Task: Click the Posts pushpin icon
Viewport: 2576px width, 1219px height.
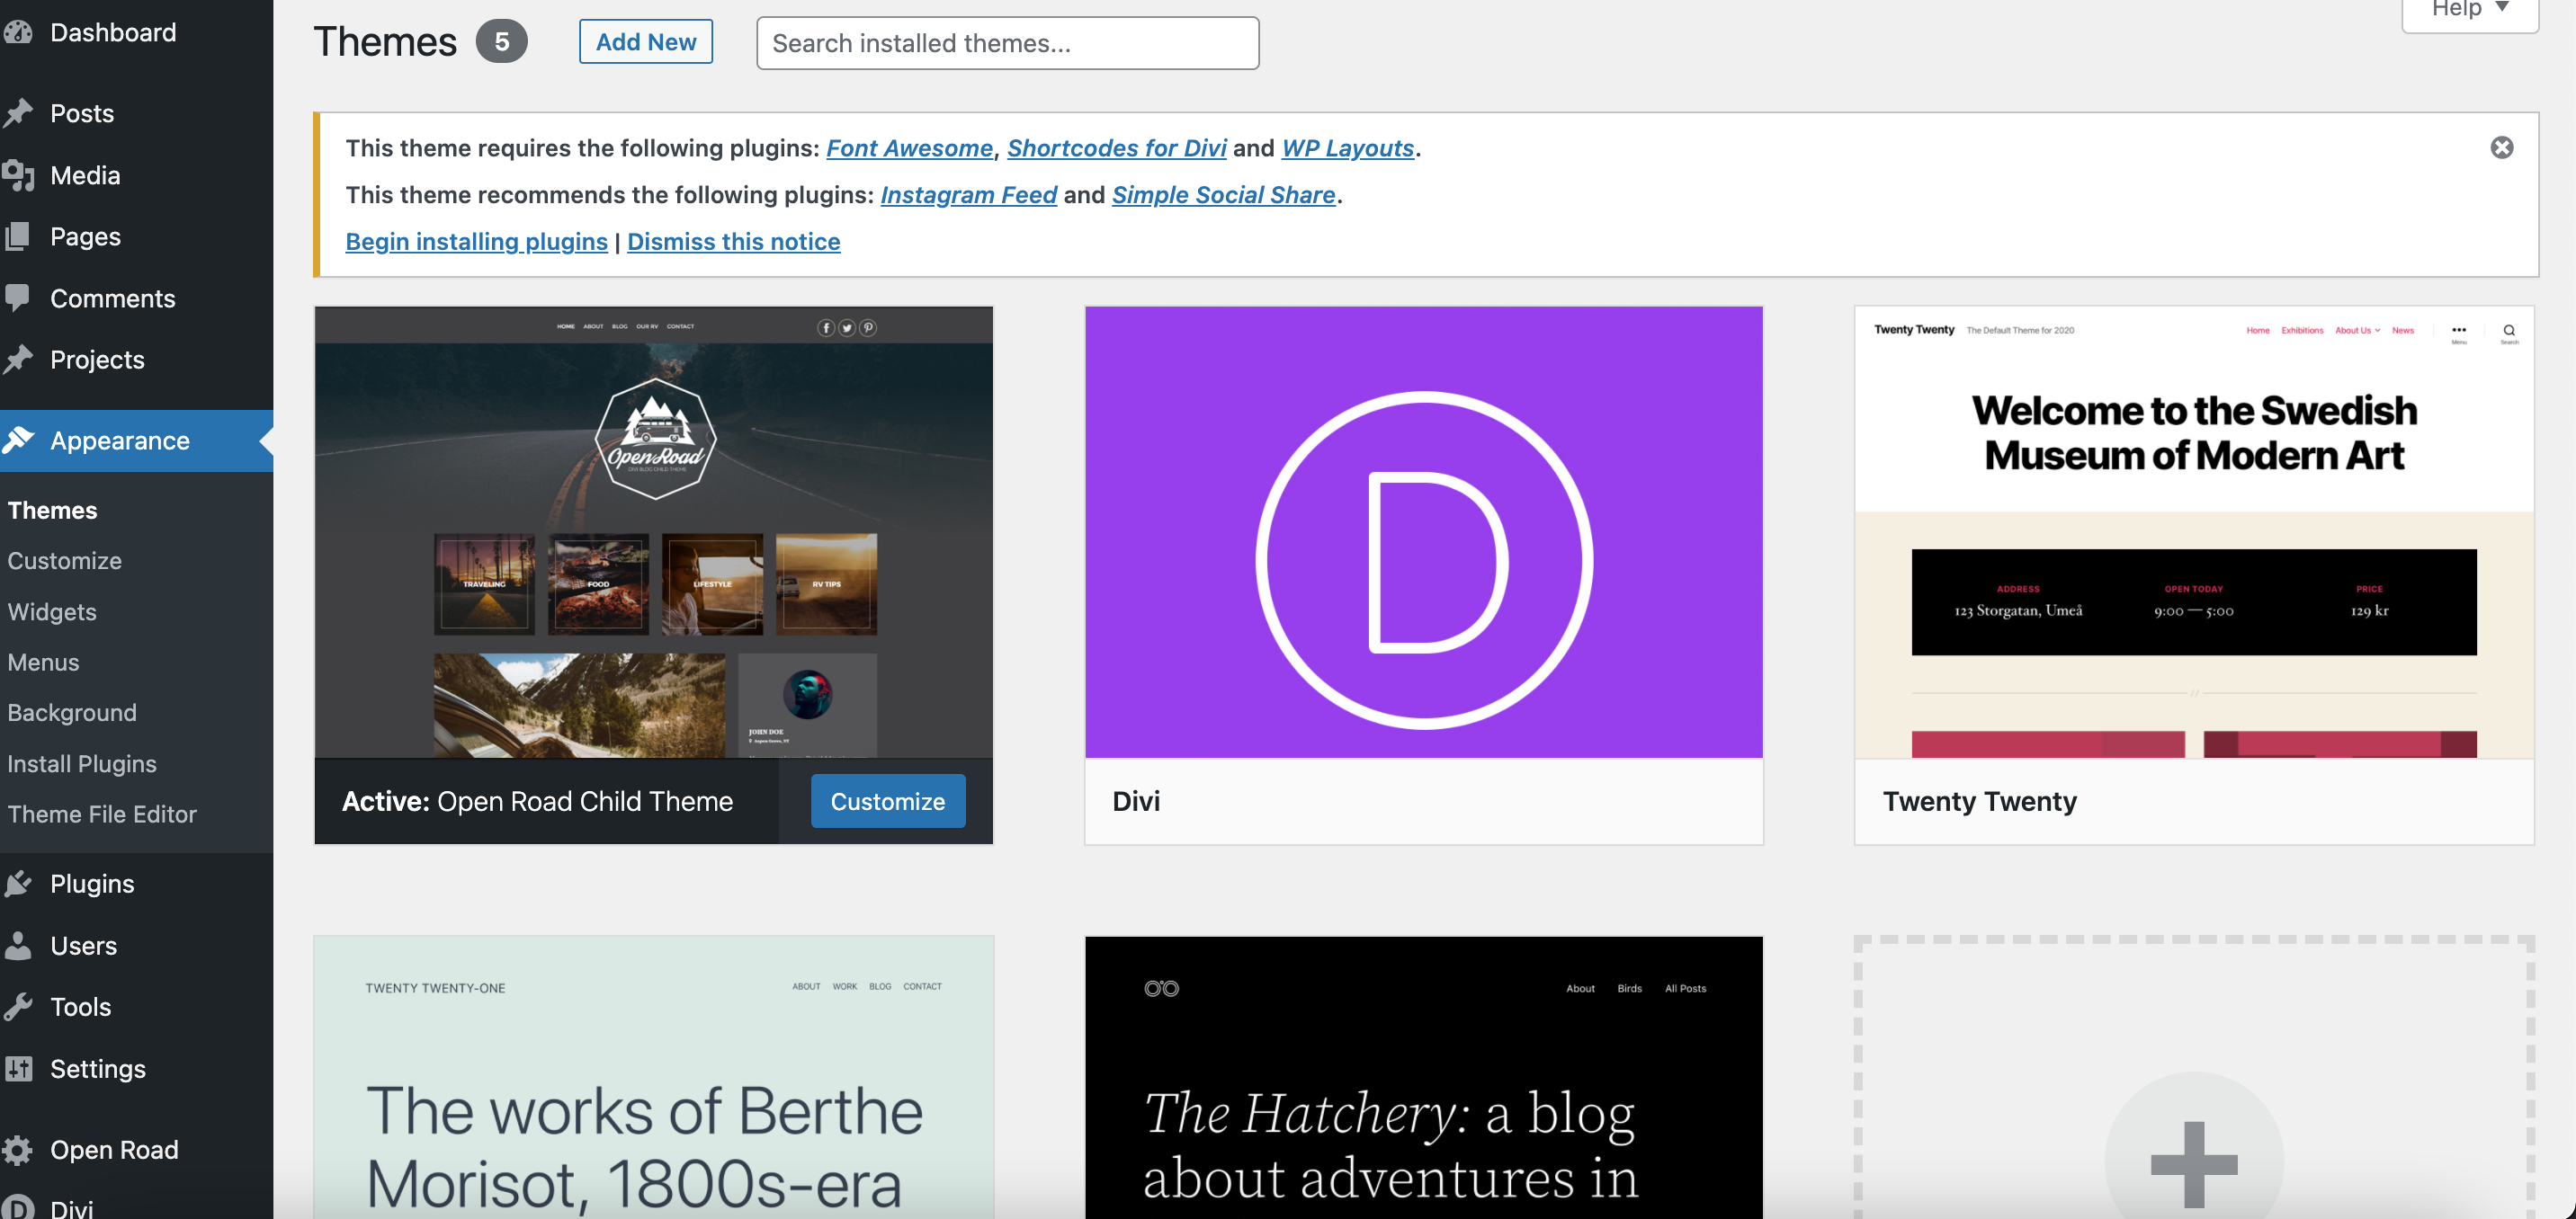Action: point(18,113)
